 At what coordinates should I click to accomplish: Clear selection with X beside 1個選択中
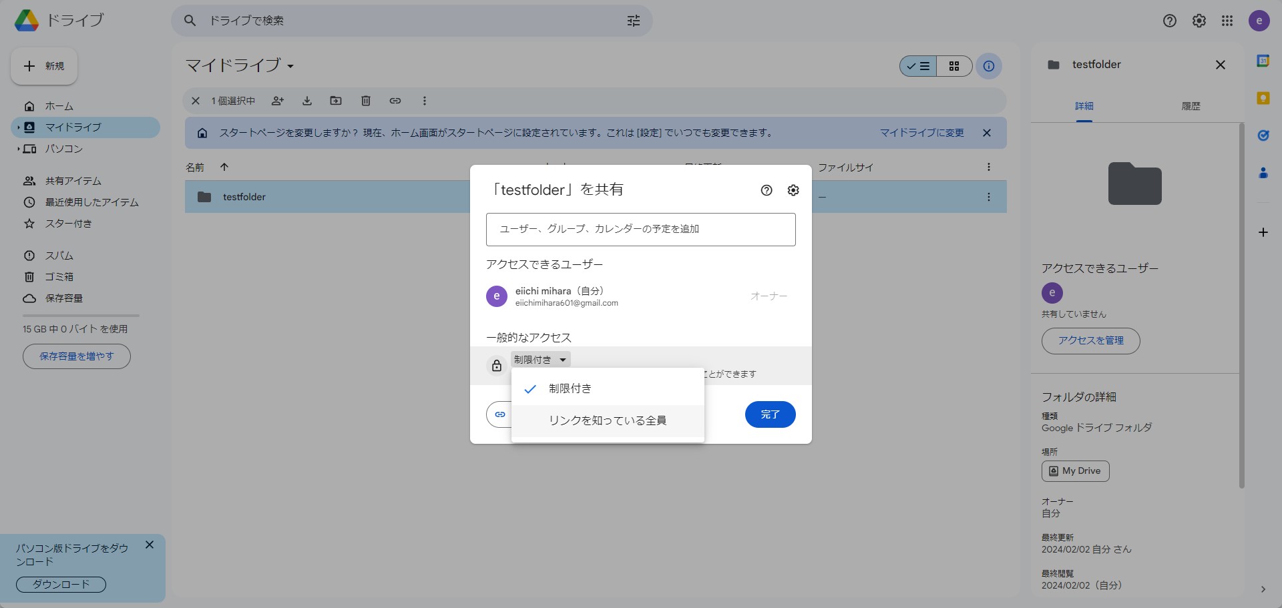pos(196,101)
